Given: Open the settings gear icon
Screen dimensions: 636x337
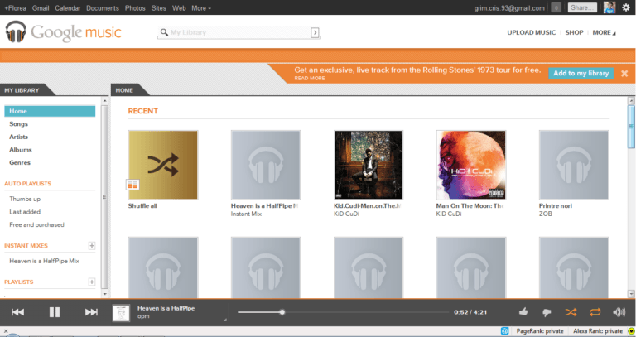Looking at the screenshot, I should pyautogui.click(x=626, y=7).
